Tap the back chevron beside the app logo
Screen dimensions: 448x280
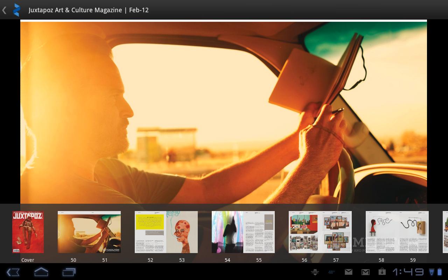click(x=4, y=10)
